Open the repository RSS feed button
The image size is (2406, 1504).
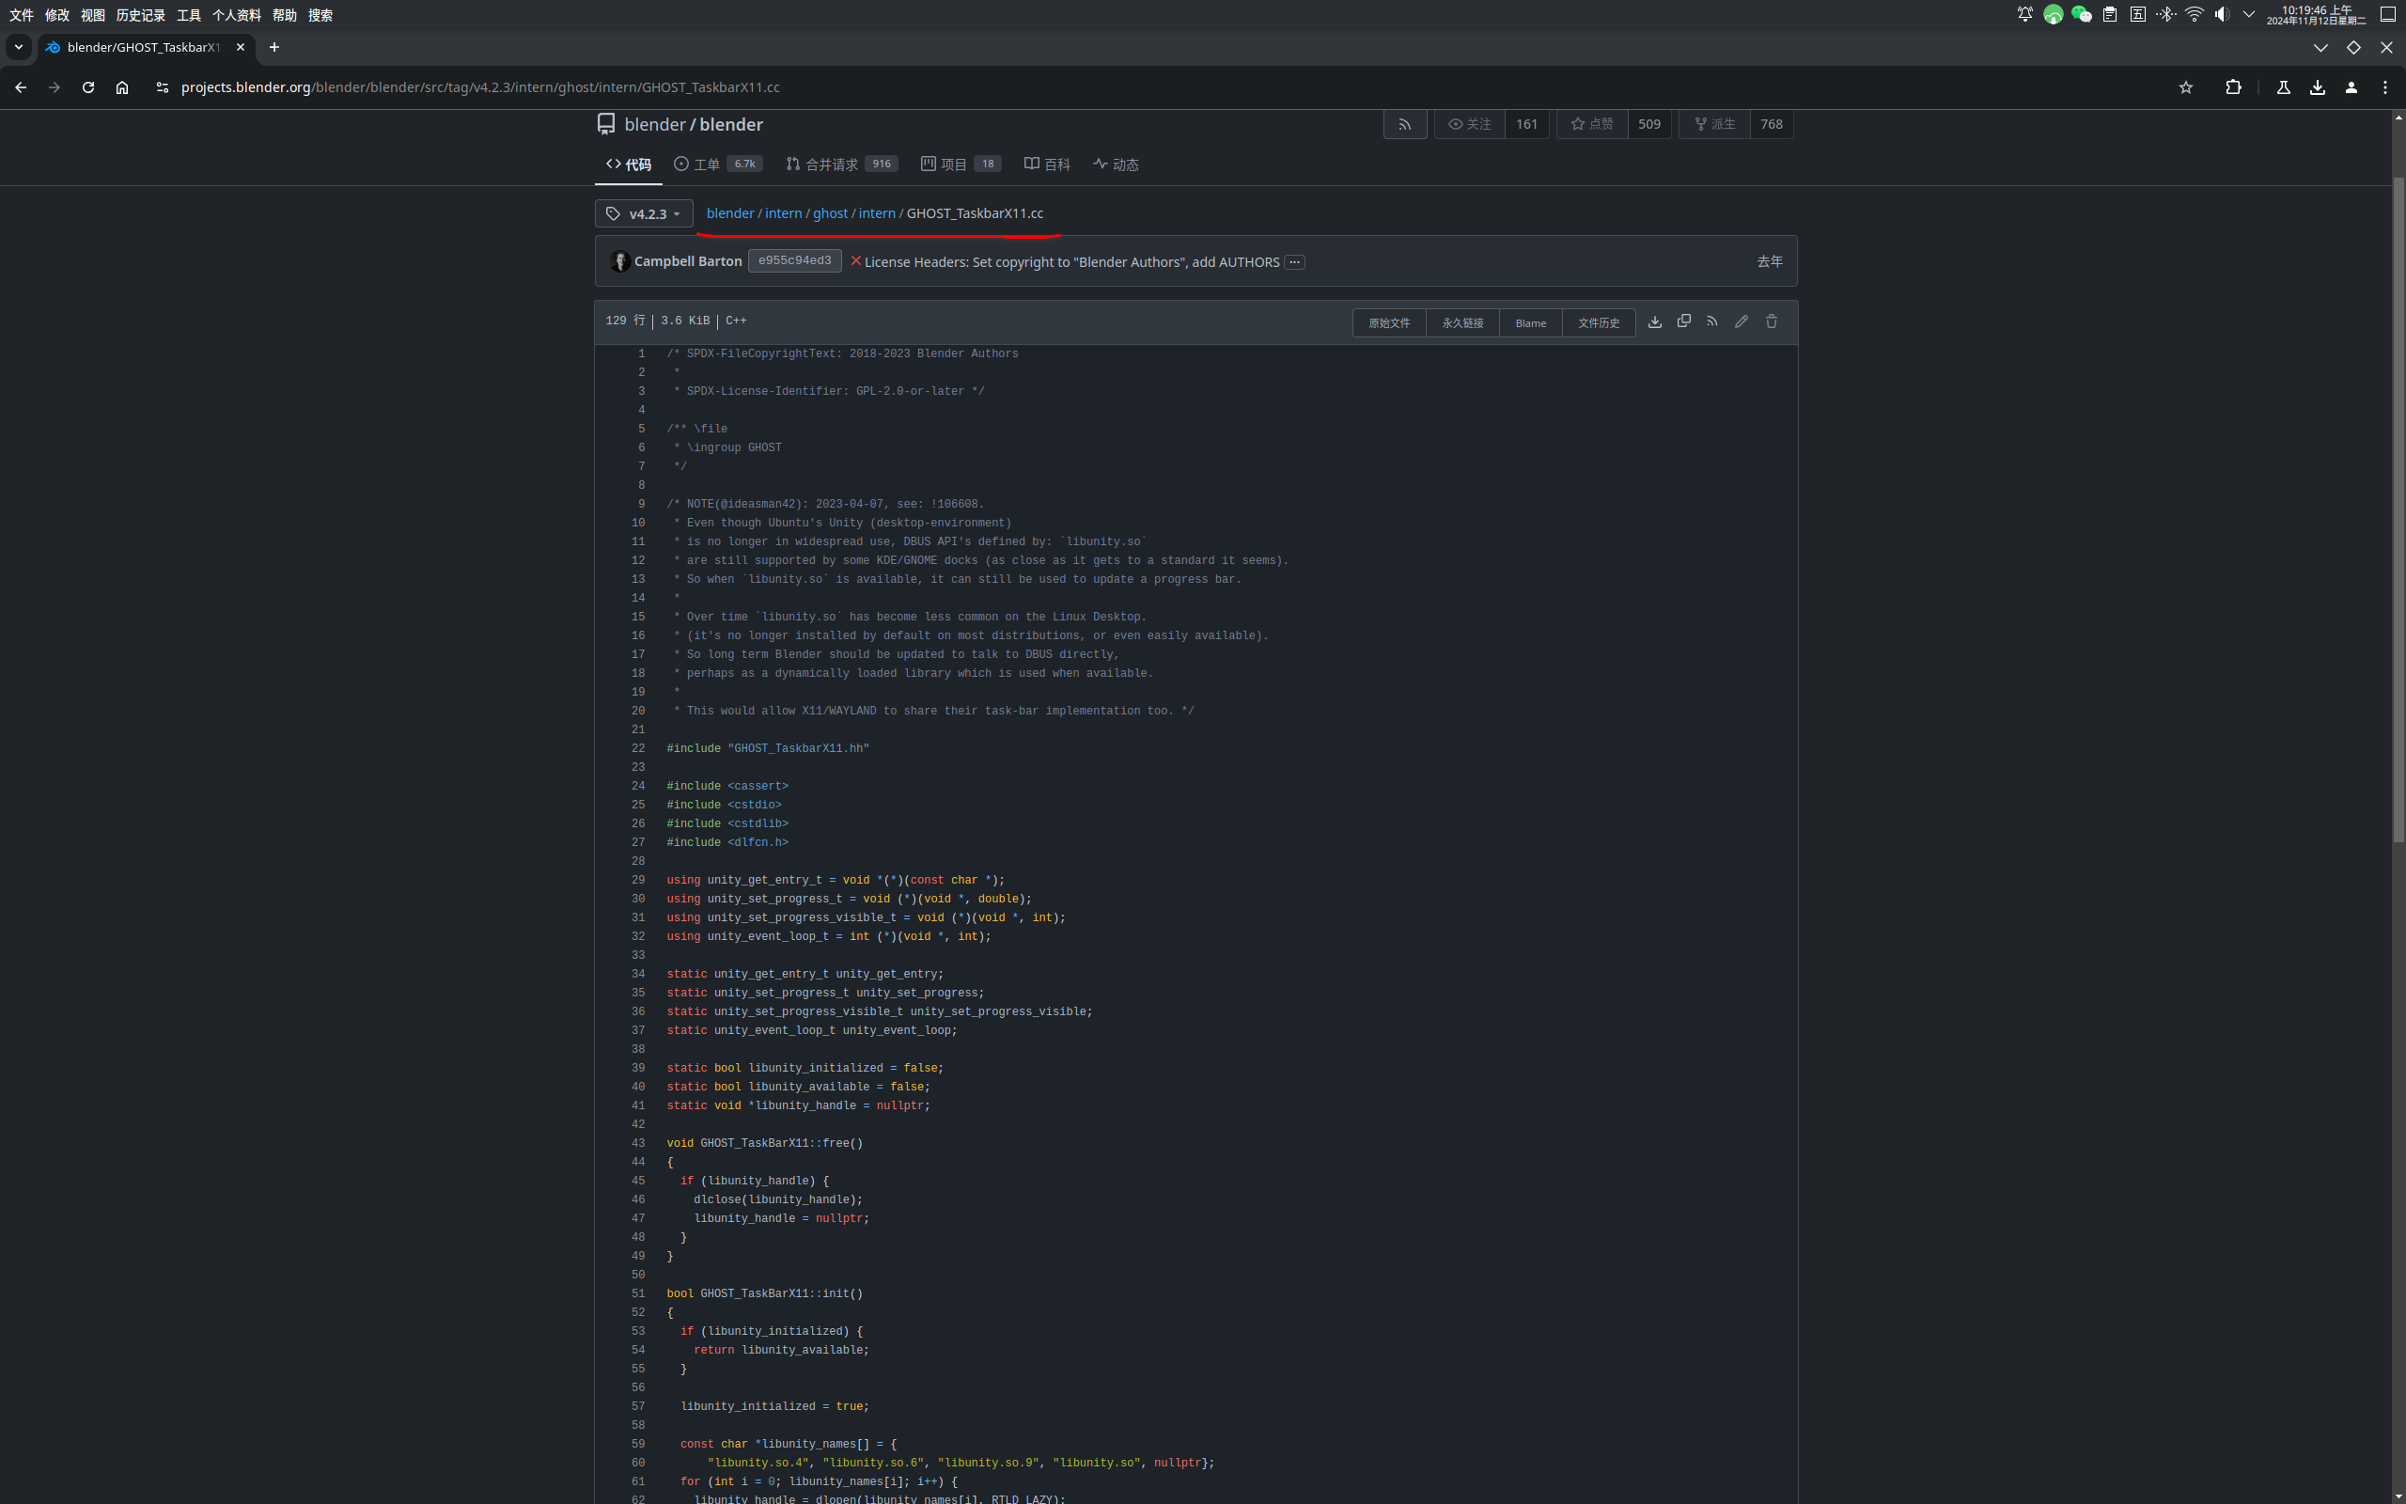pos(1405,124)
